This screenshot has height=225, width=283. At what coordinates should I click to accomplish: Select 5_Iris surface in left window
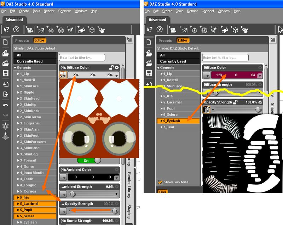click(x=35, y=197)
